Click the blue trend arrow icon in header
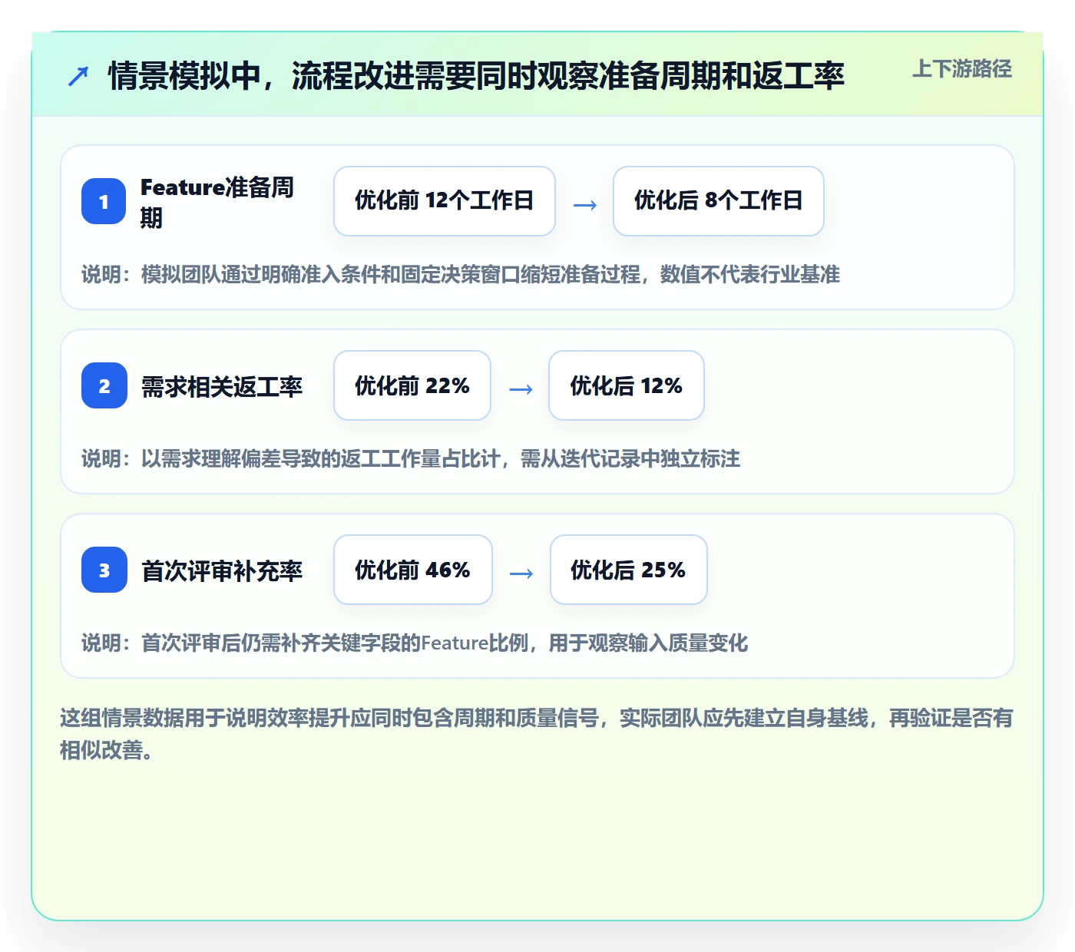This screenshot has height=952, width=1075. click(78, 76)
